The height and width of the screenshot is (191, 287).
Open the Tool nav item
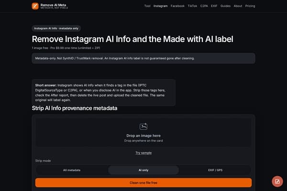[147, 6]
